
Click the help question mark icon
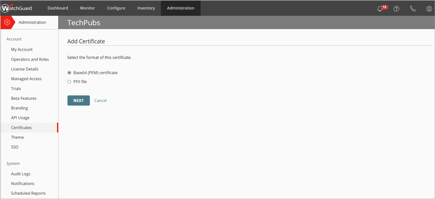point(396,8)
